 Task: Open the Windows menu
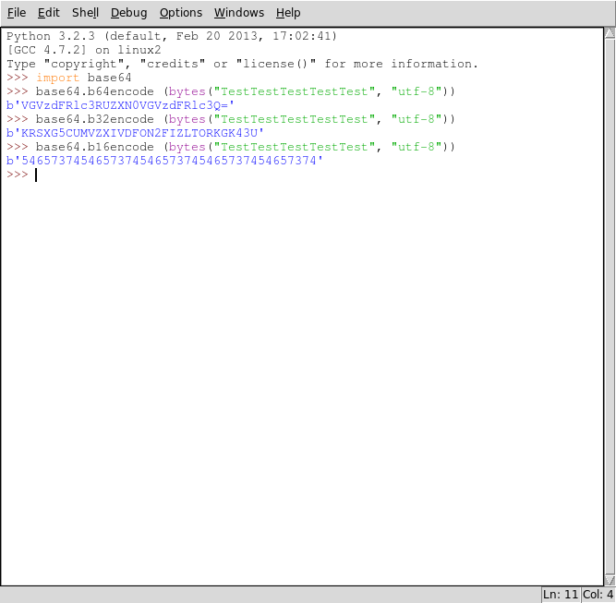(239, 13)
